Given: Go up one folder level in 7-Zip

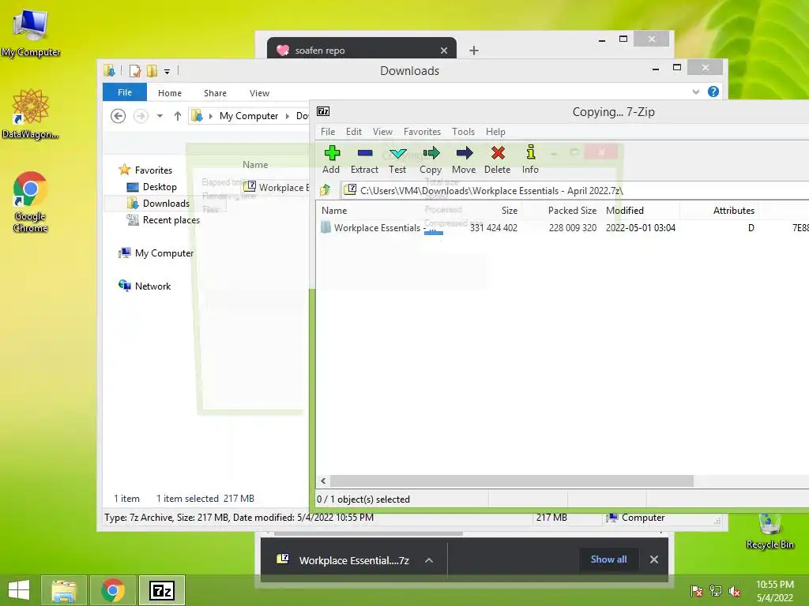Looking at the screenshot, I should click(325, 190).
